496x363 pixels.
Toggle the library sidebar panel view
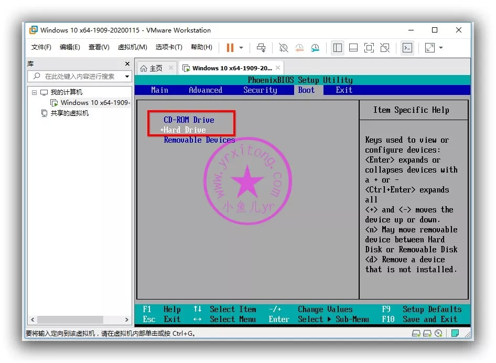click(x=338, y=48)
